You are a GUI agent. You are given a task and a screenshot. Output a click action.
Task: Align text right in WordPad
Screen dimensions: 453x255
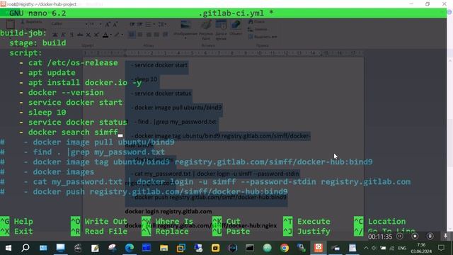coord(149,35)
